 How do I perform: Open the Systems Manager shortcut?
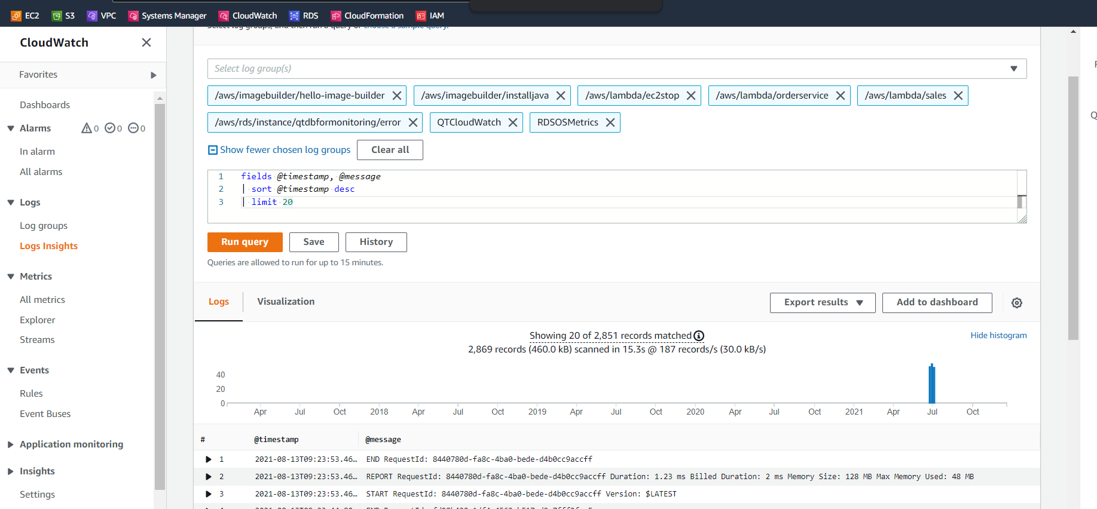point(167,16)
